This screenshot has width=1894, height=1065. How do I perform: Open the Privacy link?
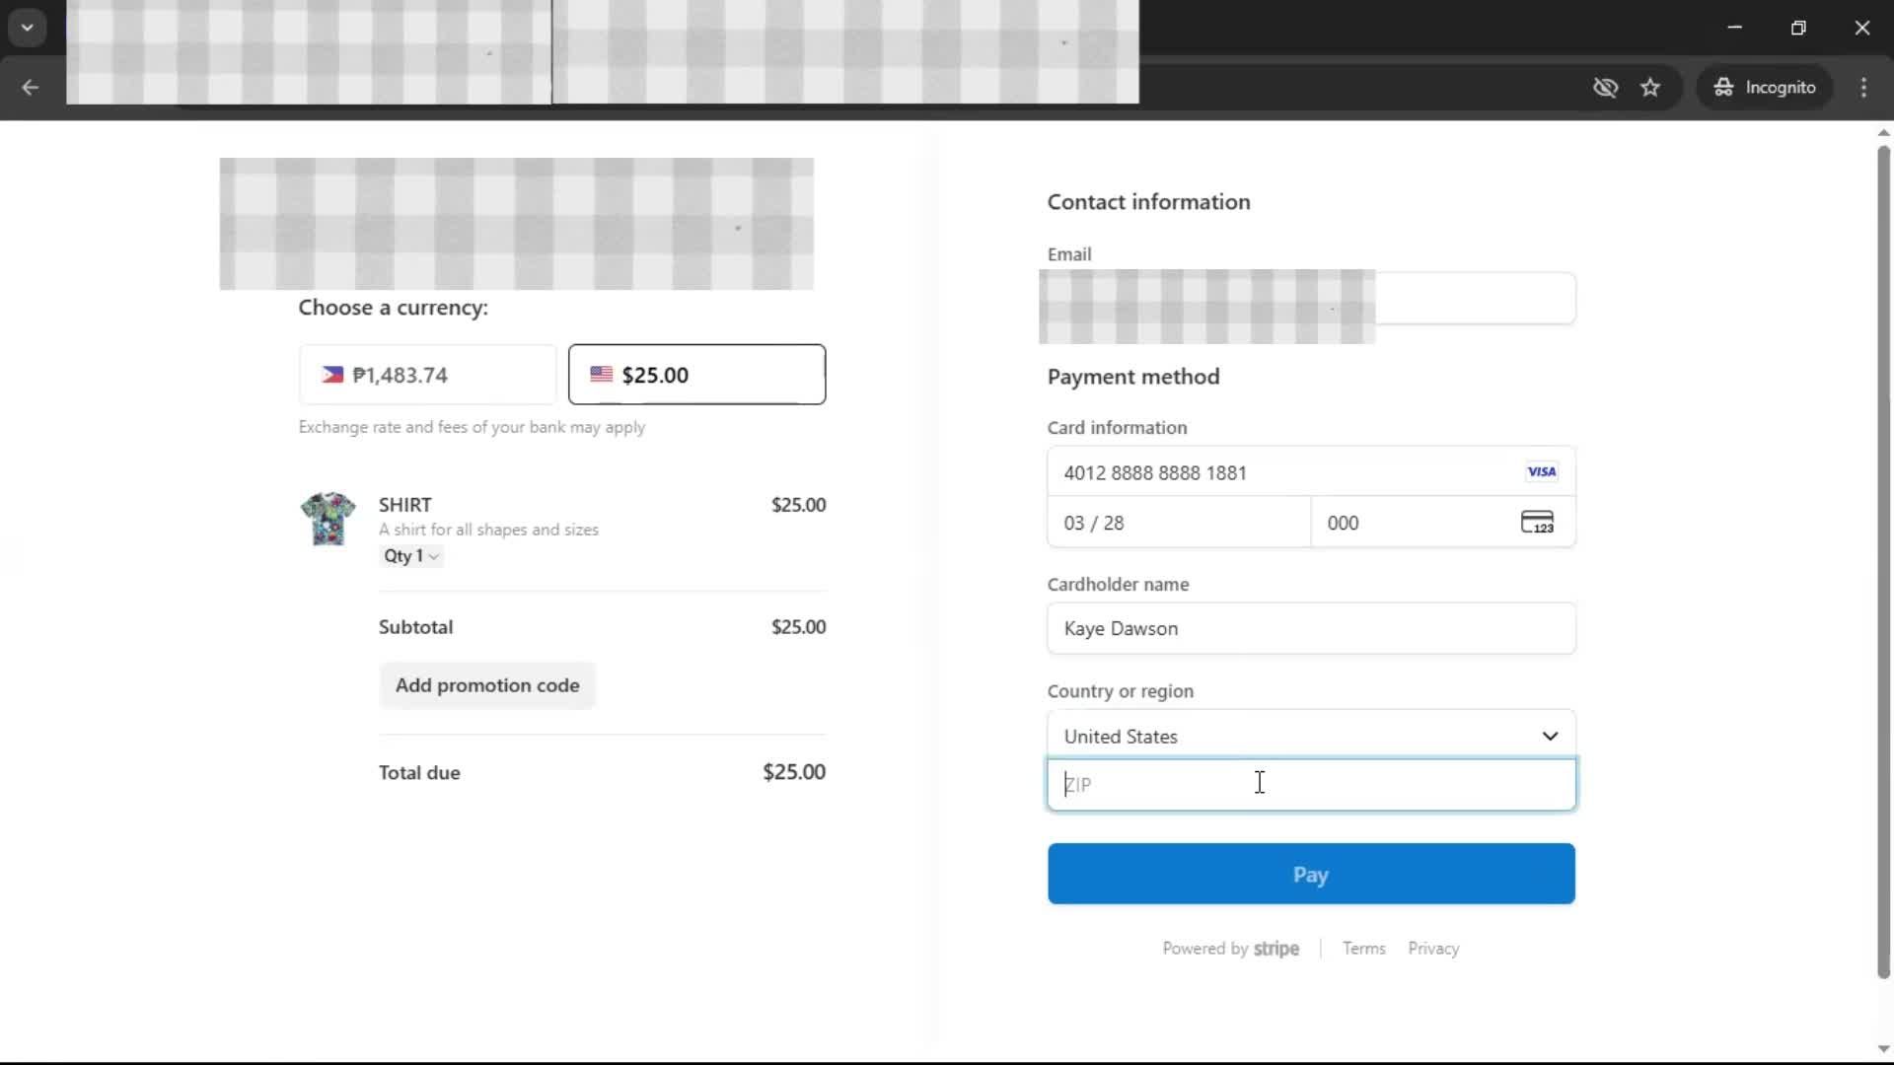point(1432,949)
